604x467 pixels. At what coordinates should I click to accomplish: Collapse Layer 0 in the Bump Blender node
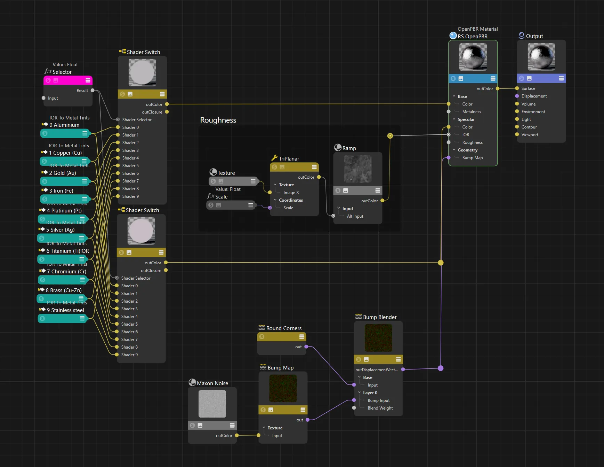[359, 393]
